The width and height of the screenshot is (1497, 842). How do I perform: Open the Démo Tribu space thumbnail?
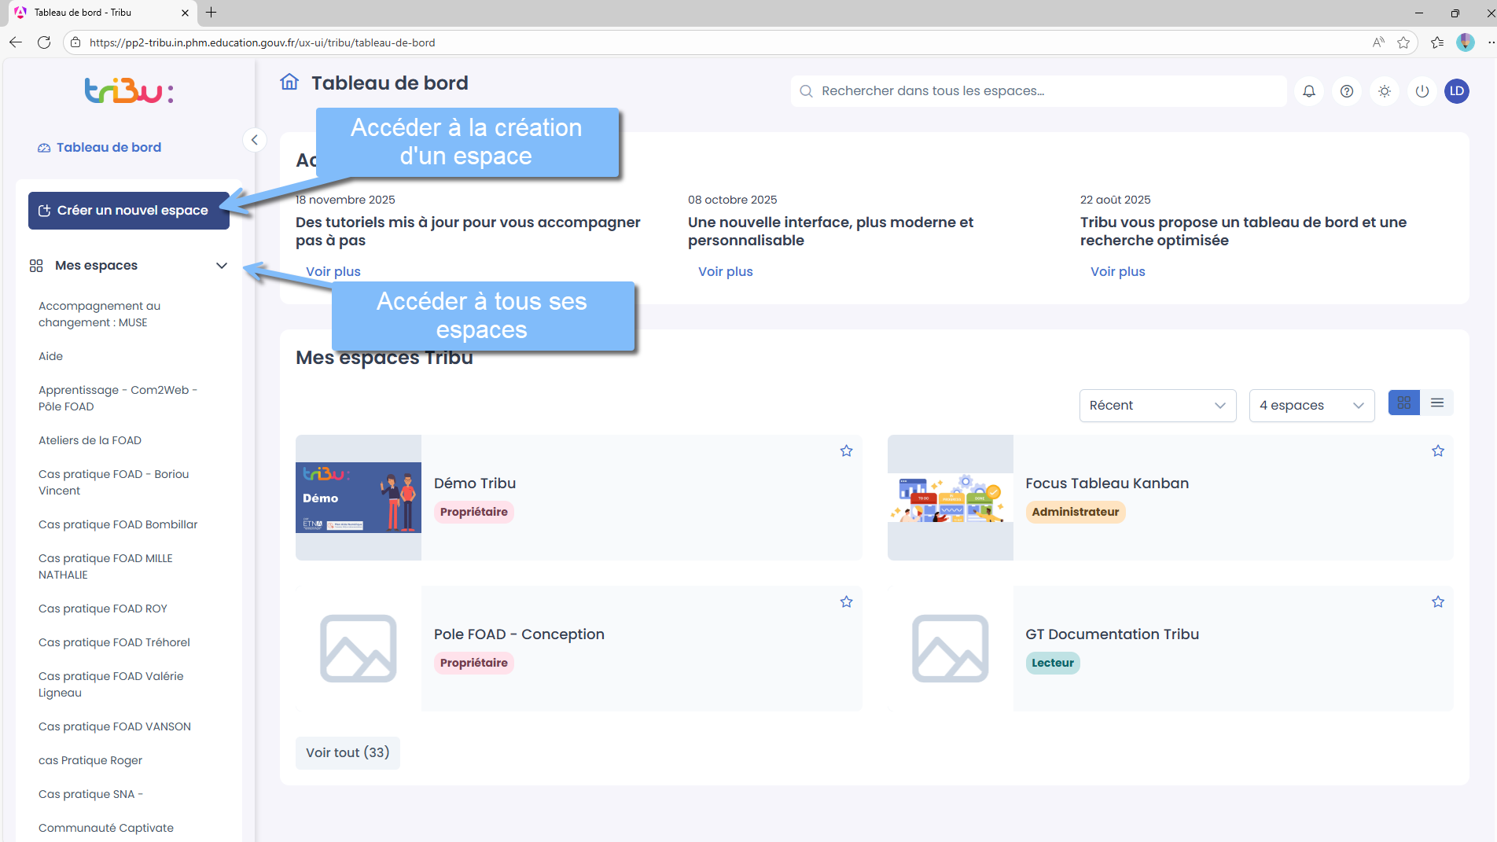tap(359, 498)
